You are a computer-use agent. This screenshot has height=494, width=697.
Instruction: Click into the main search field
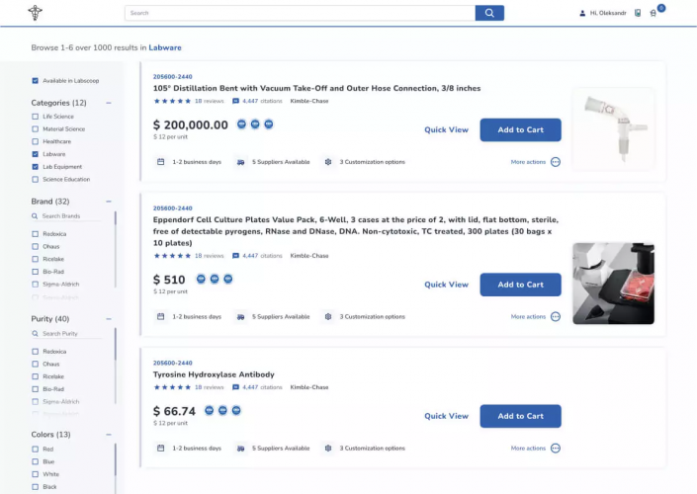(x=300, y=13)
